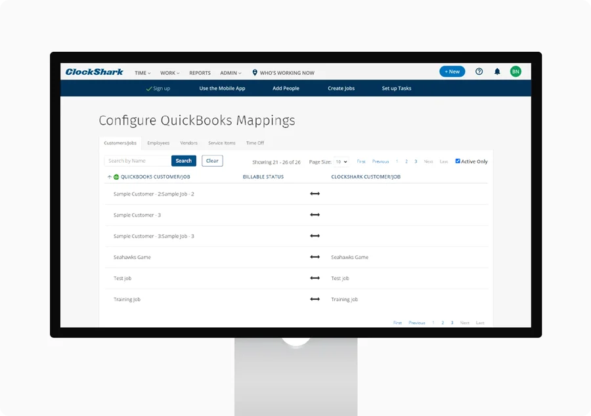The height and width of the screenshot is (416, 591).
Task: Expand the TIME menu
Action: (142, 73)
